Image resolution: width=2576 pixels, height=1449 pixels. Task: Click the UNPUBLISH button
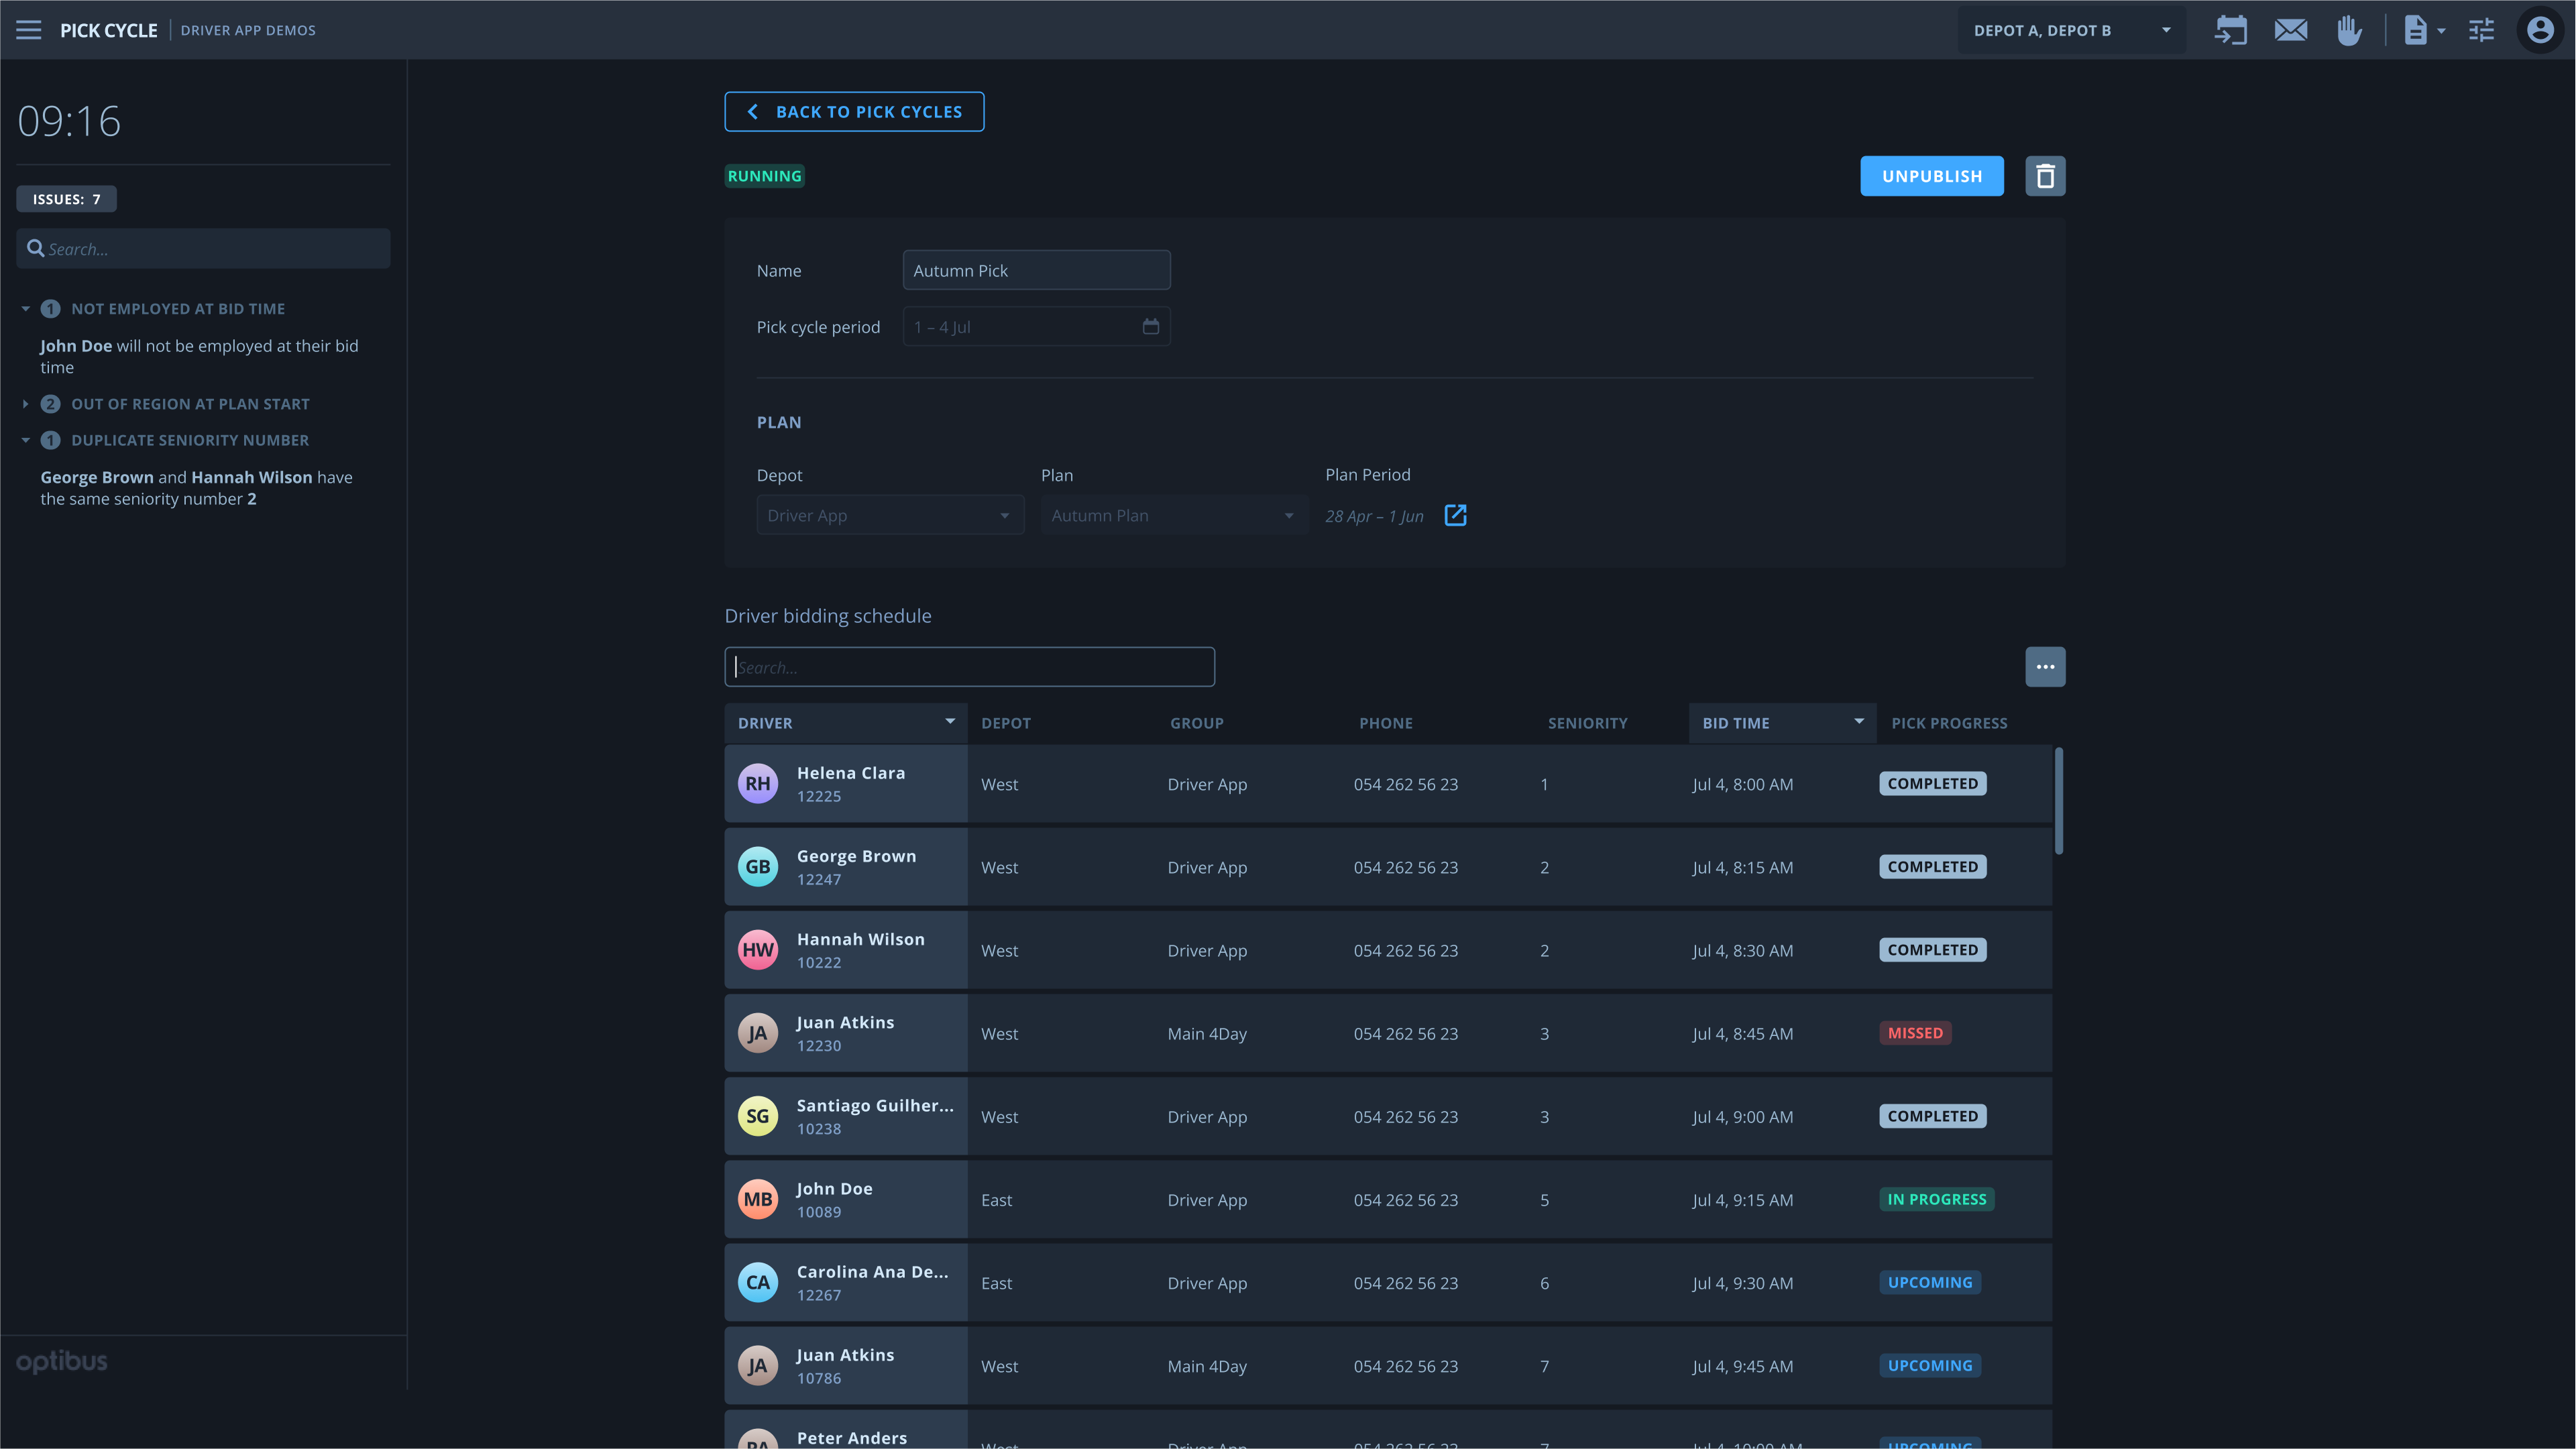1930,175
